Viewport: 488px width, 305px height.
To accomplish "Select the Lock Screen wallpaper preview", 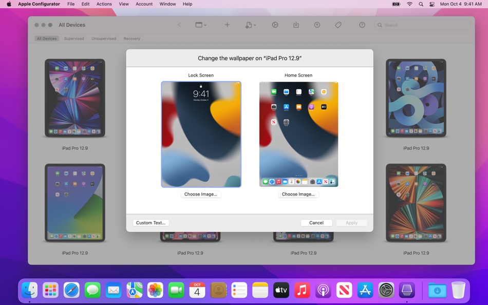I will [201, 135].
